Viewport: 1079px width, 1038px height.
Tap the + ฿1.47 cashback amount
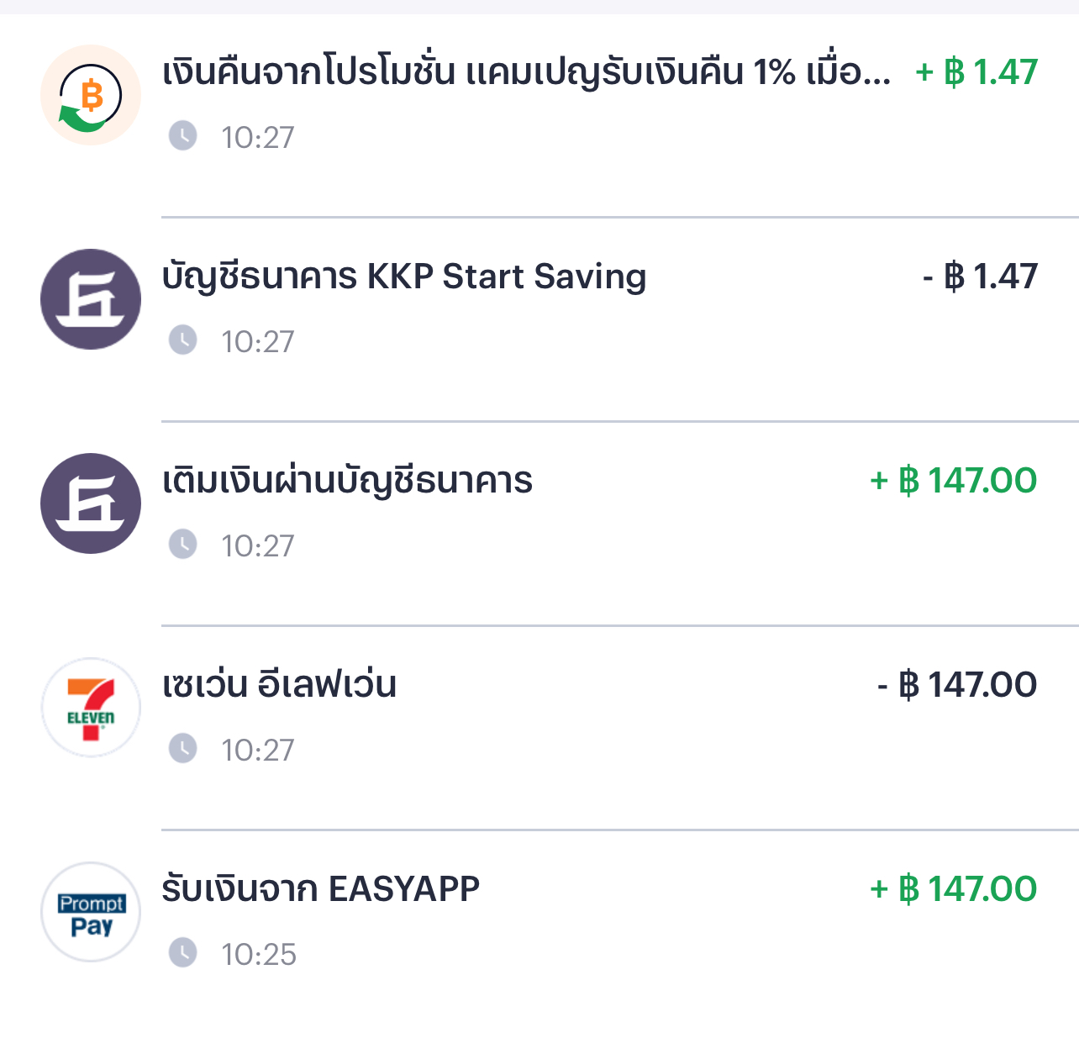(x=976, y=72)
